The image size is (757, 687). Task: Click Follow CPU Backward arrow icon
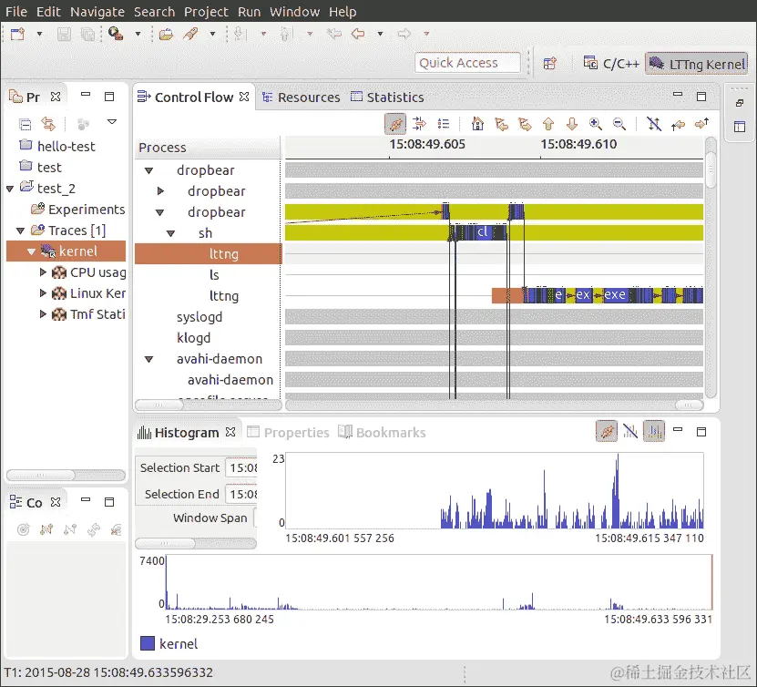(x=678, y=125)
